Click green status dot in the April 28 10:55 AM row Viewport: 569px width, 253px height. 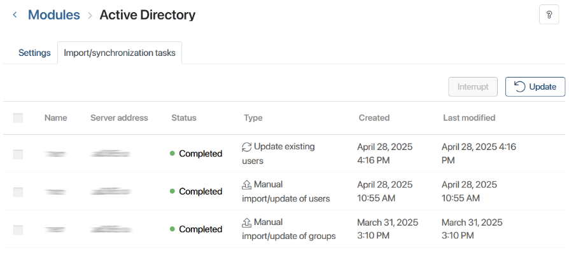pyautogui.click(x=172, y=191)
